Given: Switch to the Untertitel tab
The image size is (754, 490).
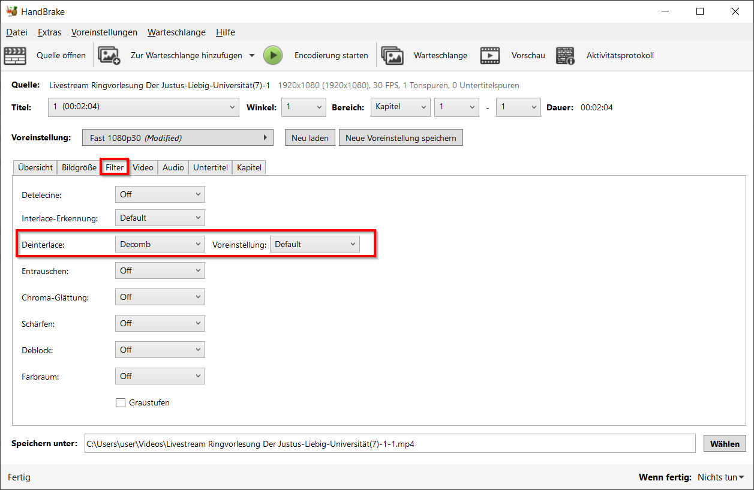Looking at the screenshot, I should click(x=210, y=168).
